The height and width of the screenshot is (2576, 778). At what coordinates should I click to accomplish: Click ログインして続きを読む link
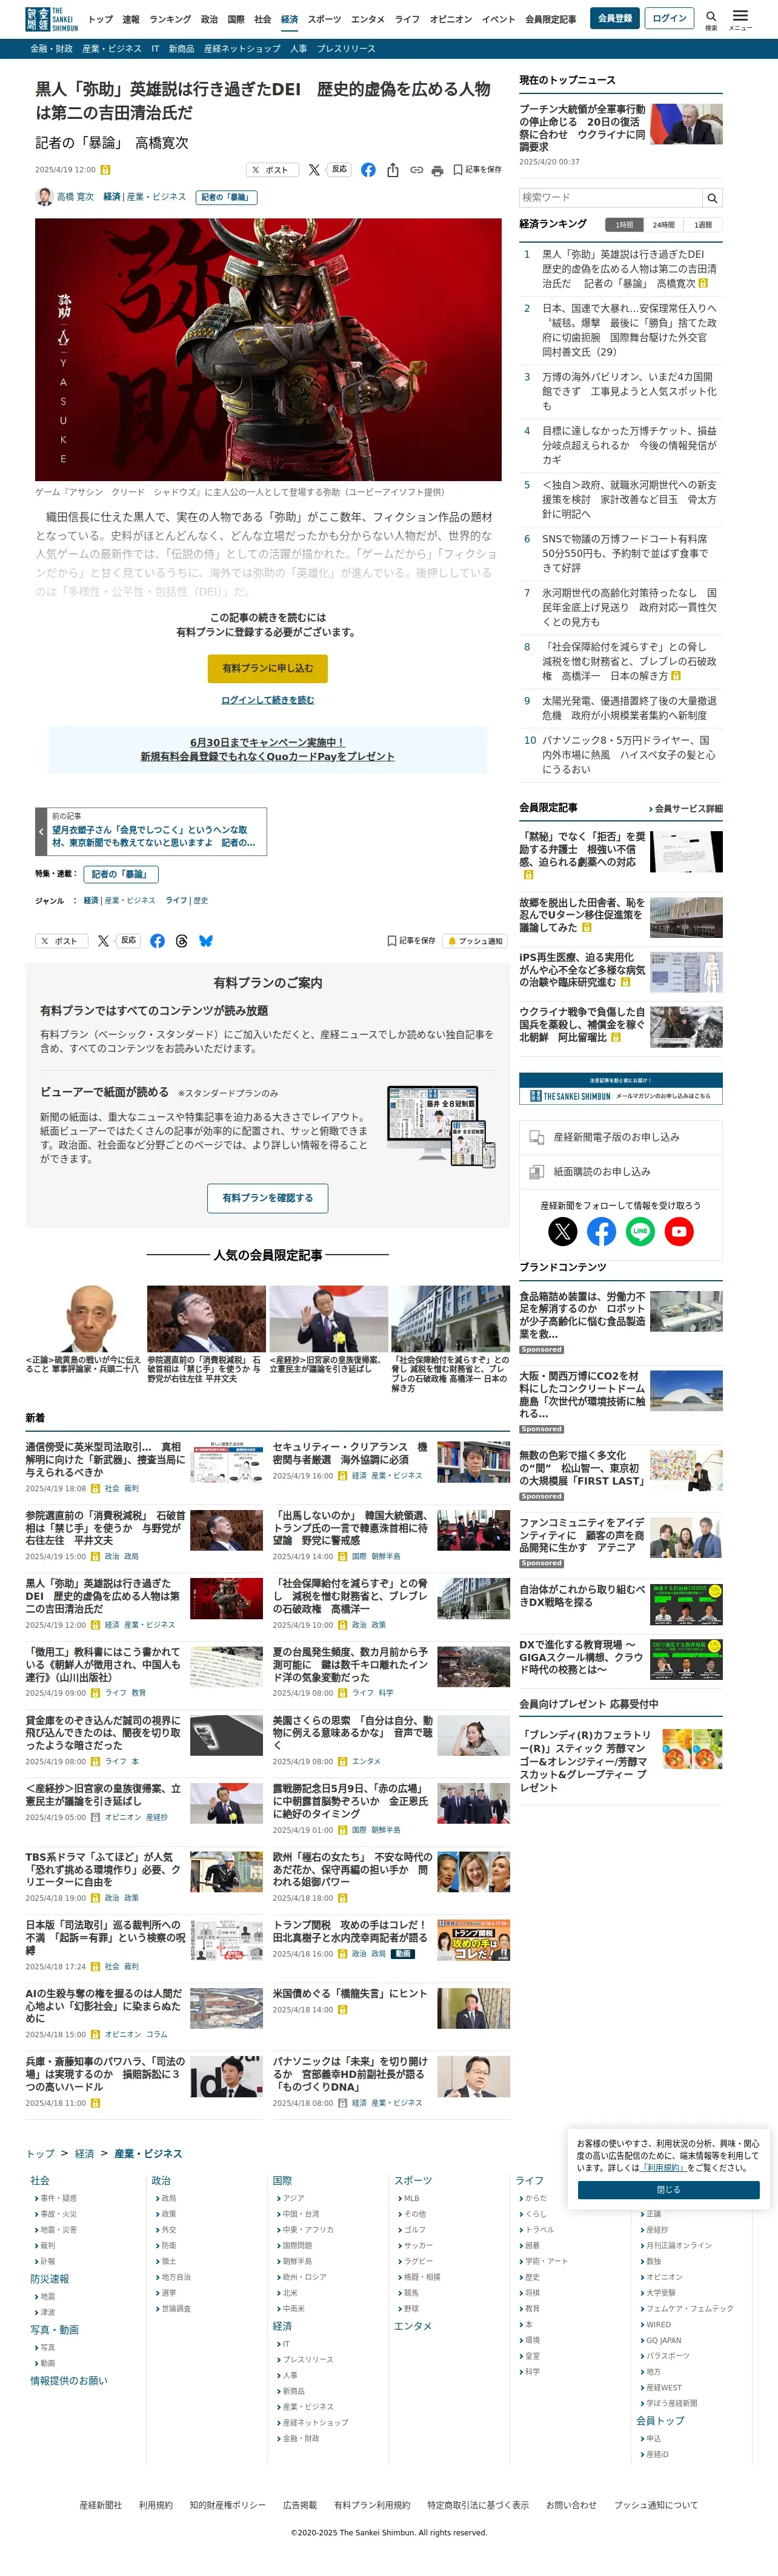click(268, 700)
